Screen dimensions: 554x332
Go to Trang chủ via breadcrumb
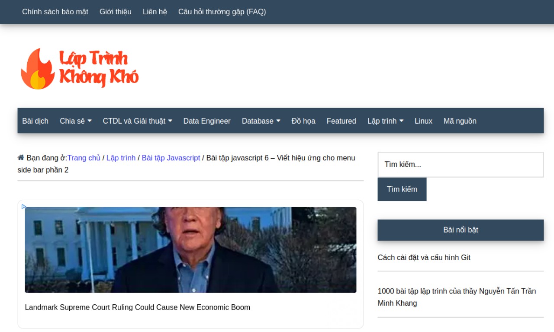coord(84,158)
